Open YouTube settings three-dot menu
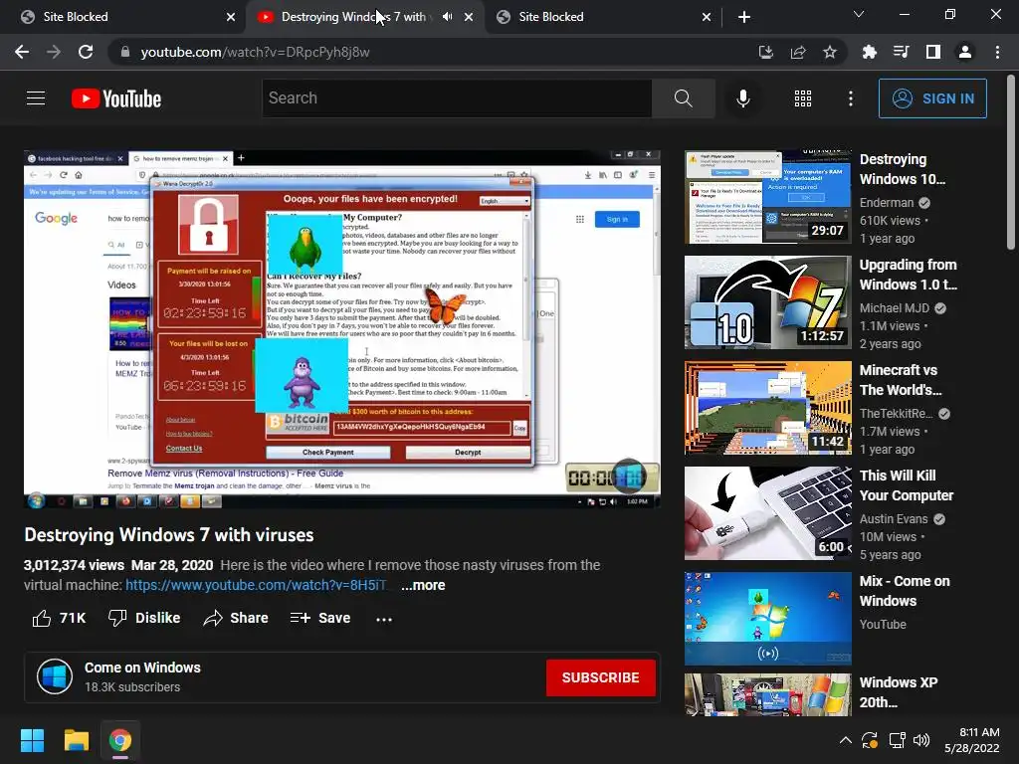The image size is (1019, 764). [x=851, y=98]
